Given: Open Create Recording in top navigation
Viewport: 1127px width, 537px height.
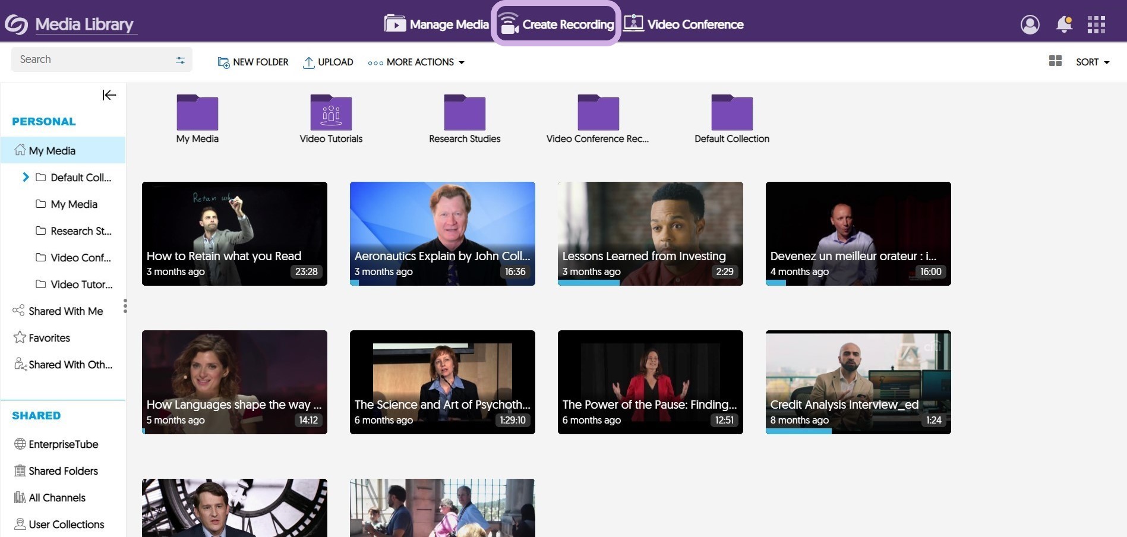Looking at the screenshot, I should [x=556, y=24].
